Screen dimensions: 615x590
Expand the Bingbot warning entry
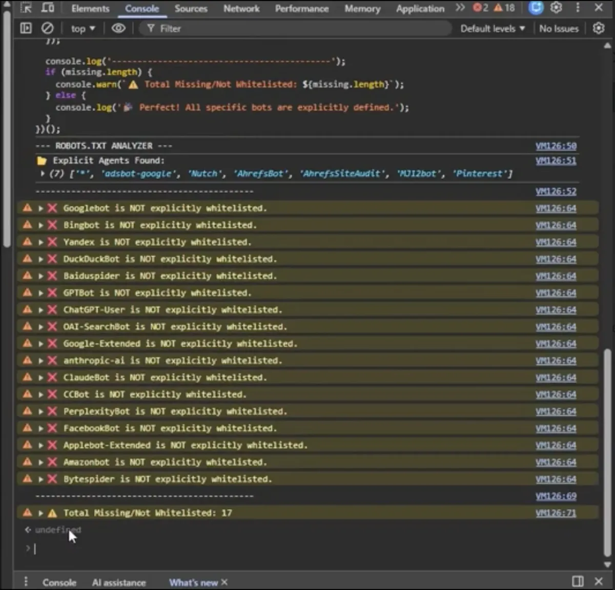coord(40,225)
